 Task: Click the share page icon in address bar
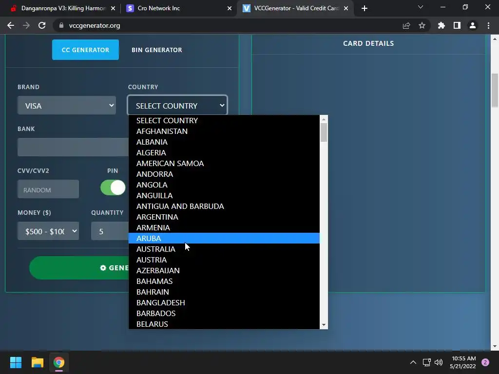point(406,25)
